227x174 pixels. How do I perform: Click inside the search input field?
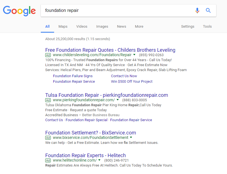pyautogui.click(x=111, y=10)
